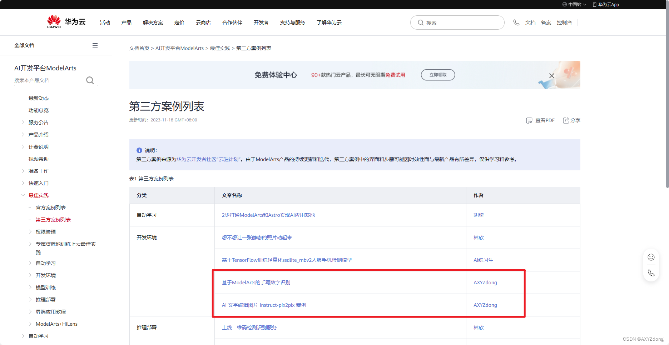Viewport: 669px width, 345px height.
Task: Open AI 文字编辑图片 instruct-pix2pix 案例 link
Action: 264,305
